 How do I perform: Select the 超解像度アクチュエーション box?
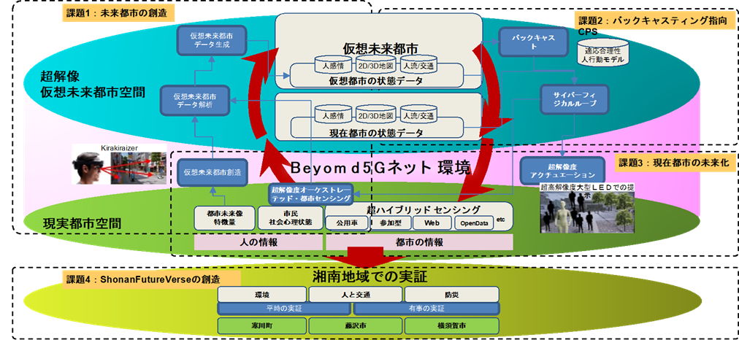coord(562,171)
